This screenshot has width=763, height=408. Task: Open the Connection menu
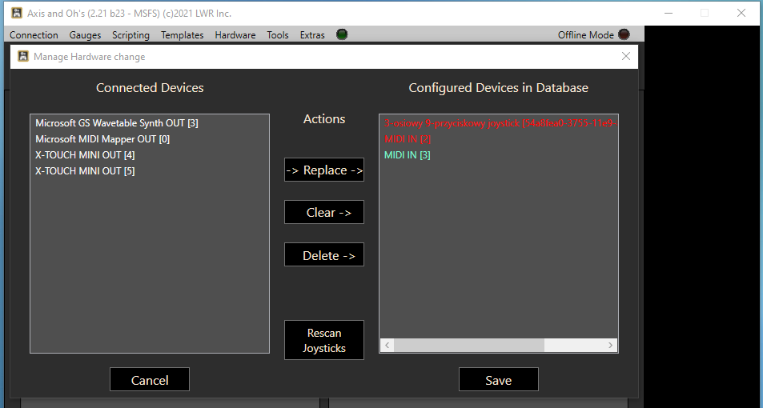tap(34, 35)
